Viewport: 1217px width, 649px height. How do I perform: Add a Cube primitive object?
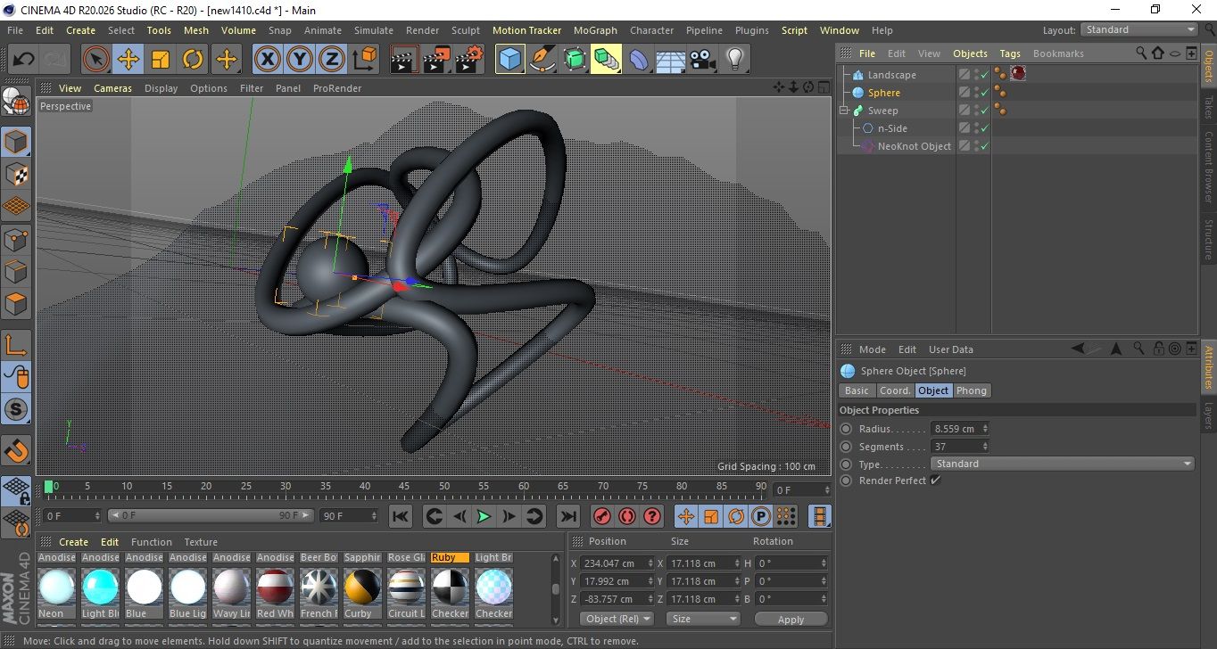[x=509, y=60]
